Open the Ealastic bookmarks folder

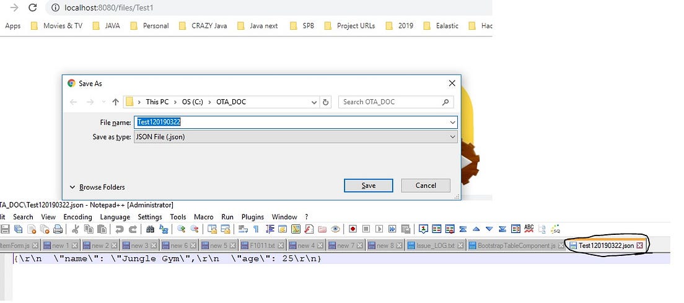point(441,26)
